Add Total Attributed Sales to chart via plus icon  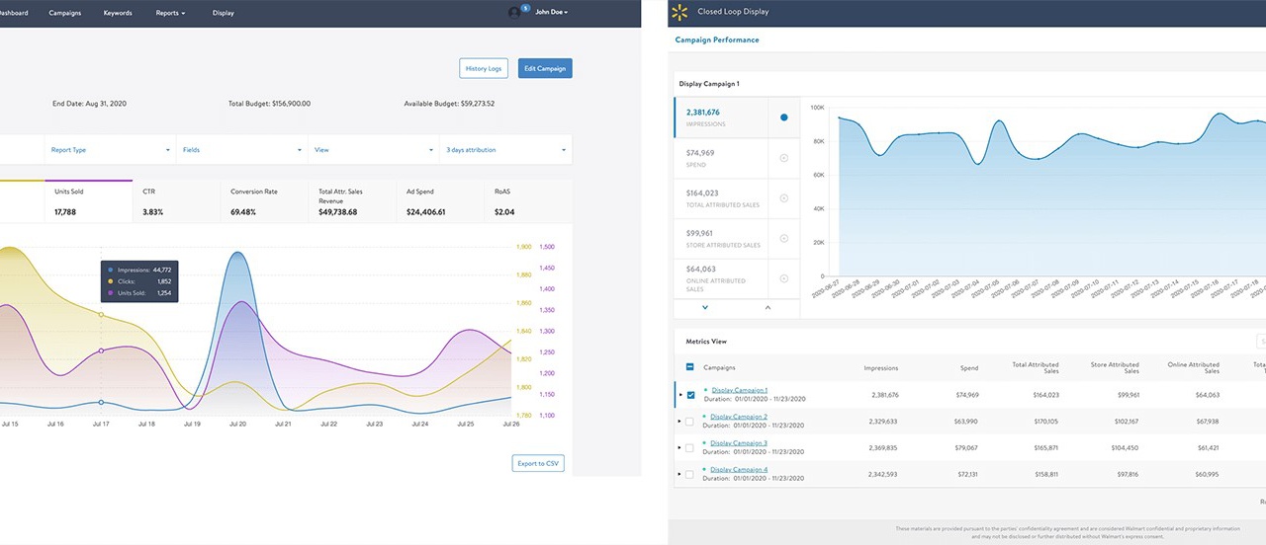[784, 198]
